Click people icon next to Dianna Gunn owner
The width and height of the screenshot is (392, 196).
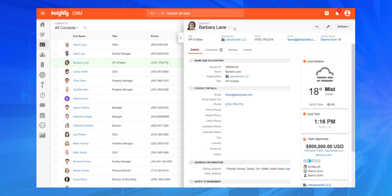[340, 40]
